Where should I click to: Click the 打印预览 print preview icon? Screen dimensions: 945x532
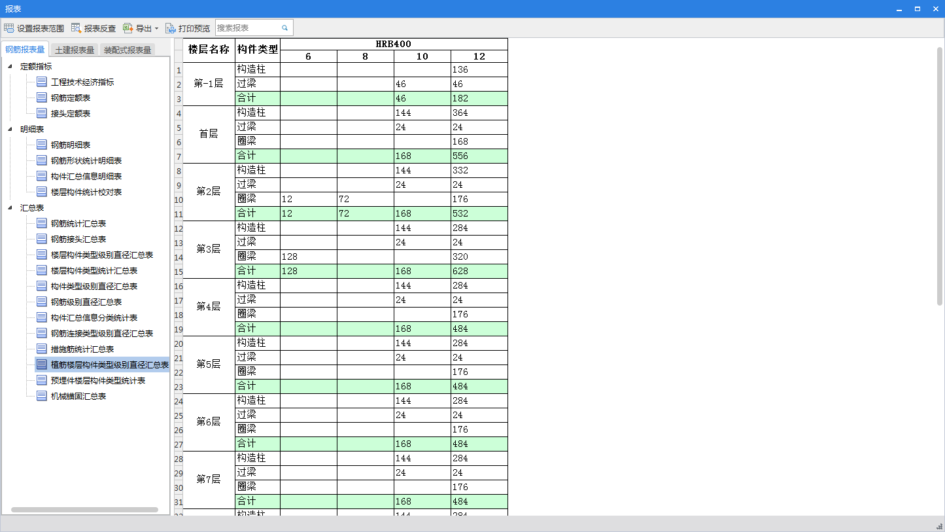171,28
